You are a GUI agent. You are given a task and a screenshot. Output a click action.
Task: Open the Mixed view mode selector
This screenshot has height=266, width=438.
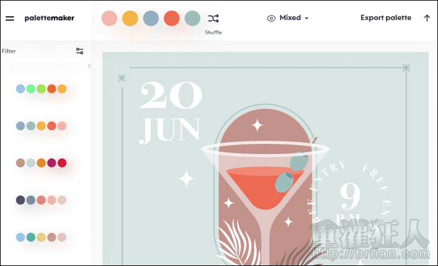288,18
